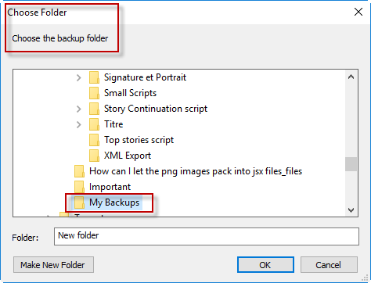This screenshot has height=283, width=371.
Task: Click the Small Scripts folder icon
Action: (x=94, y=93)
